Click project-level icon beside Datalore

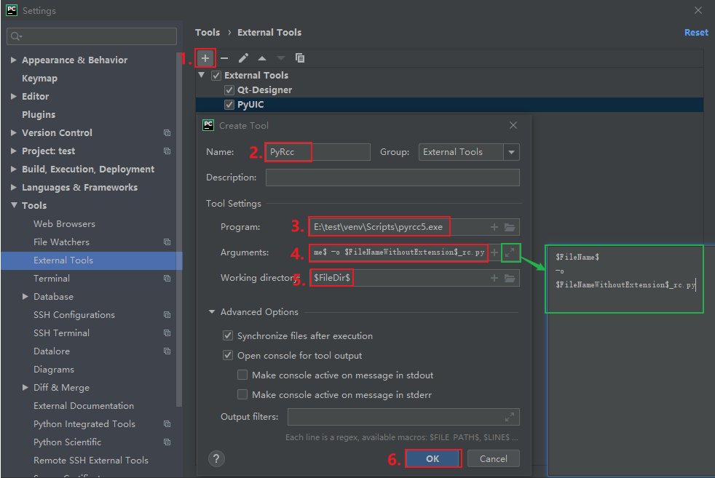click(x=167, y=351)
